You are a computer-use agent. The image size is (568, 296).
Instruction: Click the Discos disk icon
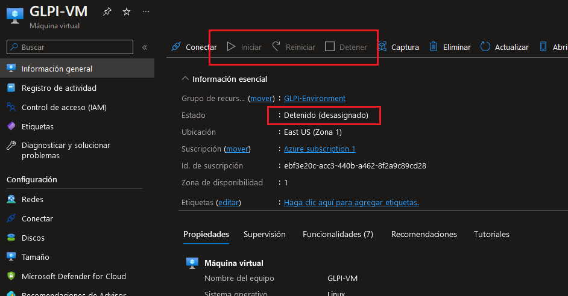point(11,238)
